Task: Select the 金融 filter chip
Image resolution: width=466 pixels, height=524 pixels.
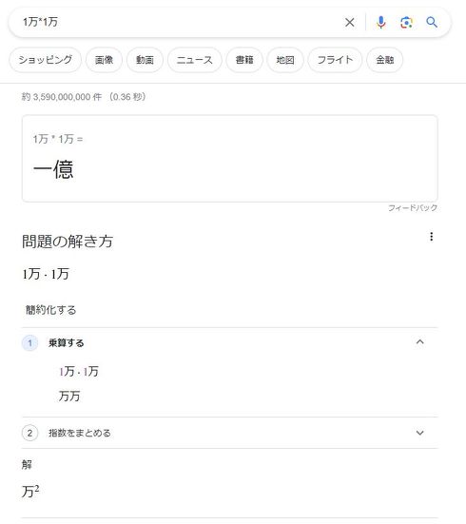Action: 385,60
